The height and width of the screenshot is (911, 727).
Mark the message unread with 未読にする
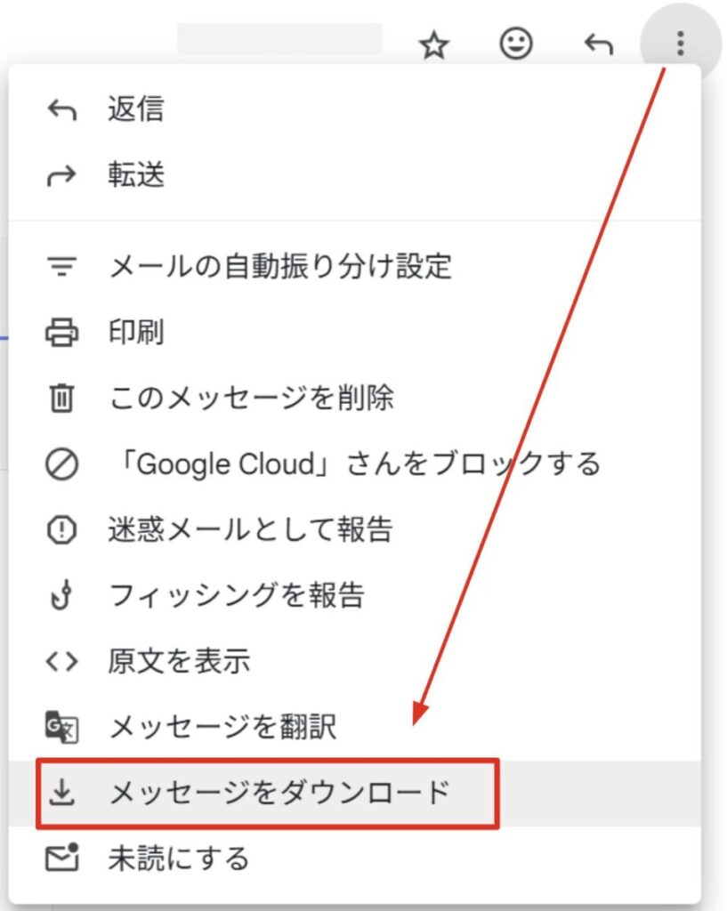tap(178, 859)
